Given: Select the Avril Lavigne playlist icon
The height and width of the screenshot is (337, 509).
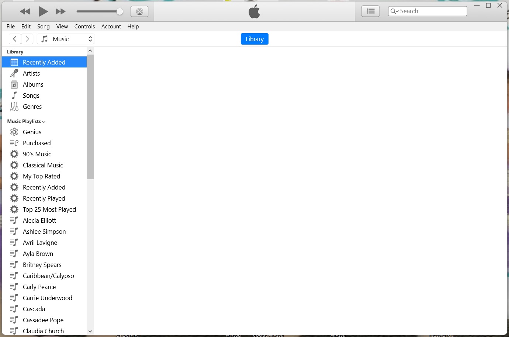Looking at the screenshot, I should [14, 243].
